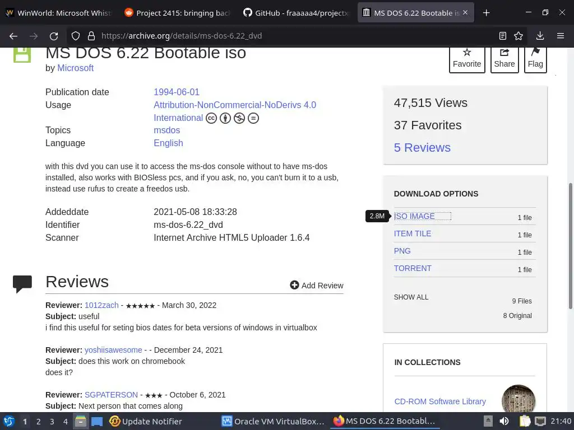Viewport: 574px width, 430px height.
Task: Switch to workspace 3
Action: (52, 422)
